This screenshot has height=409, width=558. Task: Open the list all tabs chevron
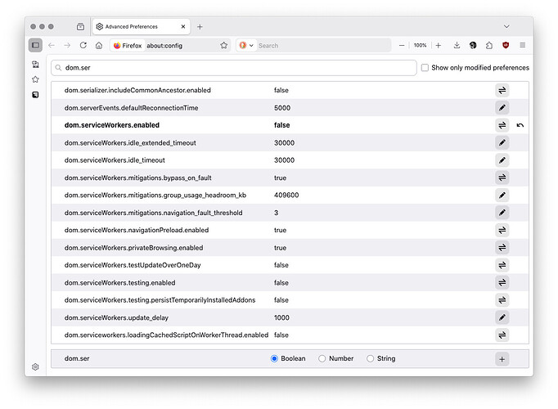(x=506, y=27)
